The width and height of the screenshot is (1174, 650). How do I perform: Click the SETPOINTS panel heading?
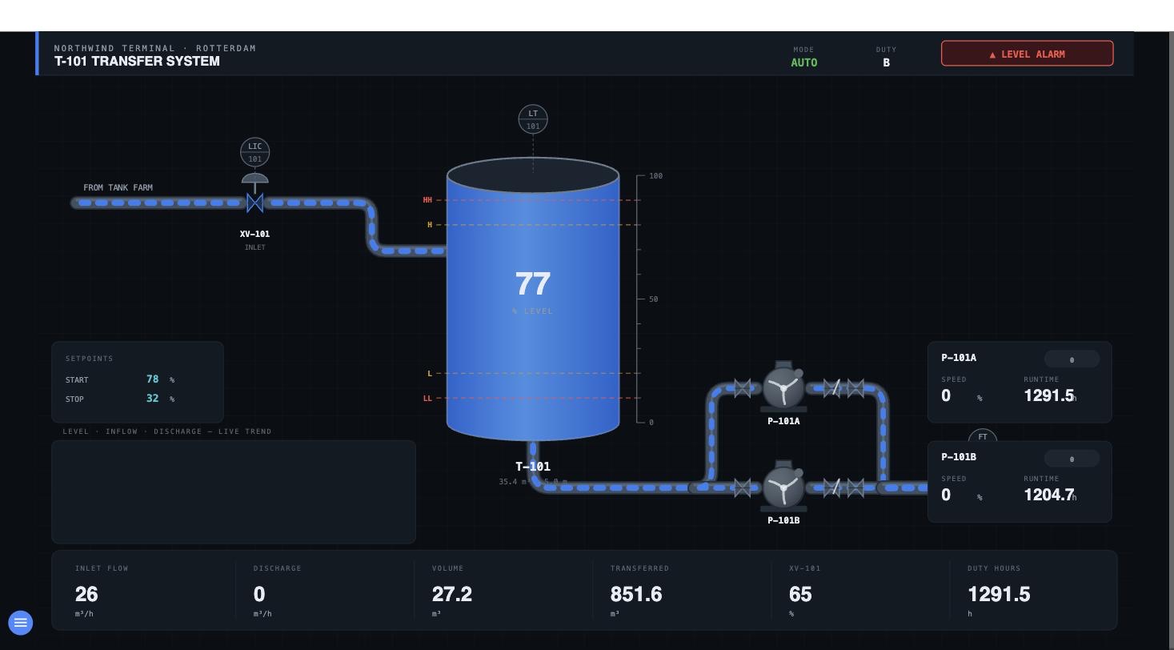(x=90, y=359)
